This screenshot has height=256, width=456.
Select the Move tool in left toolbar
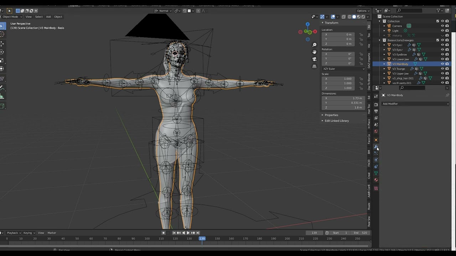click(2, 44)
